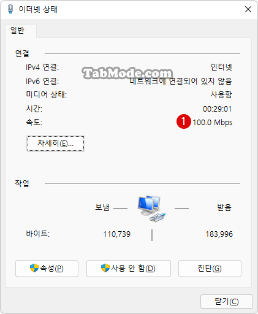
Task: Click the 미디어 상태 label
Action: [47, 94]
